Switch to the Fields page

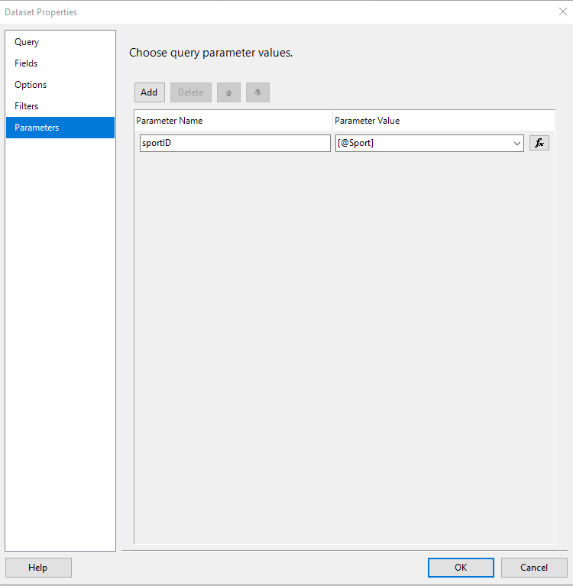[x=26, y=63]
